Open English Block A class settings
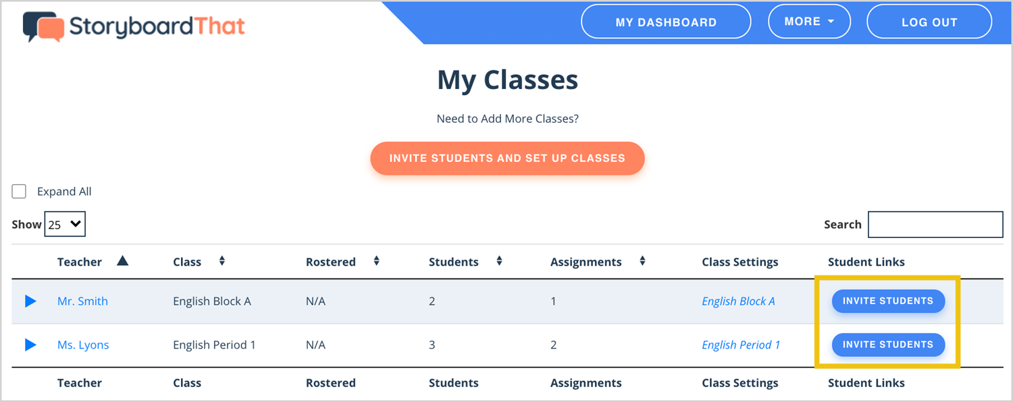Image resolution: width=1013 pixels, height=402 pixels. coord(738,301)
